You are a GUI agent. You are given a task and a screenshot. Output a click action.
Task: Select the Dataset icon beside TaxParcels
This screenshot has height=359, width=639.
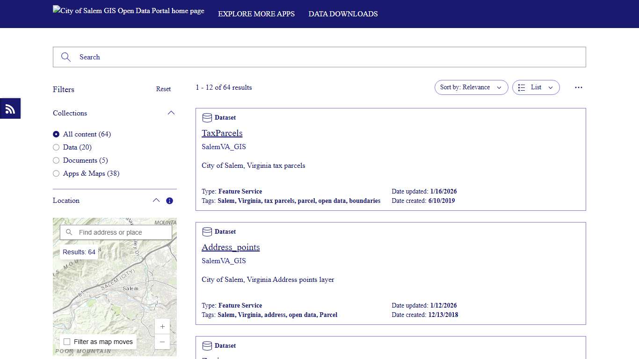[207, 117]
